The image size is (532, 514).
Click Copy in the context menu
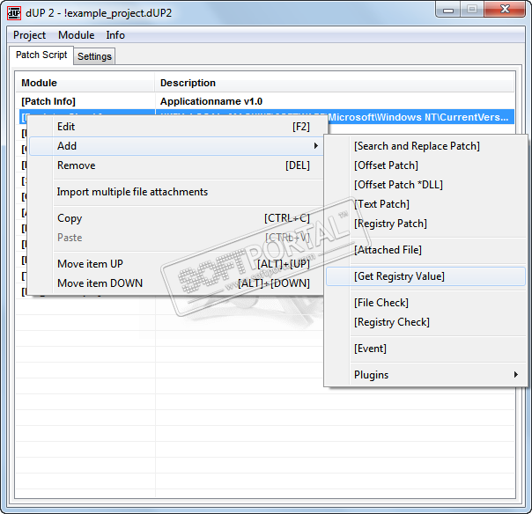pos(70,218)
